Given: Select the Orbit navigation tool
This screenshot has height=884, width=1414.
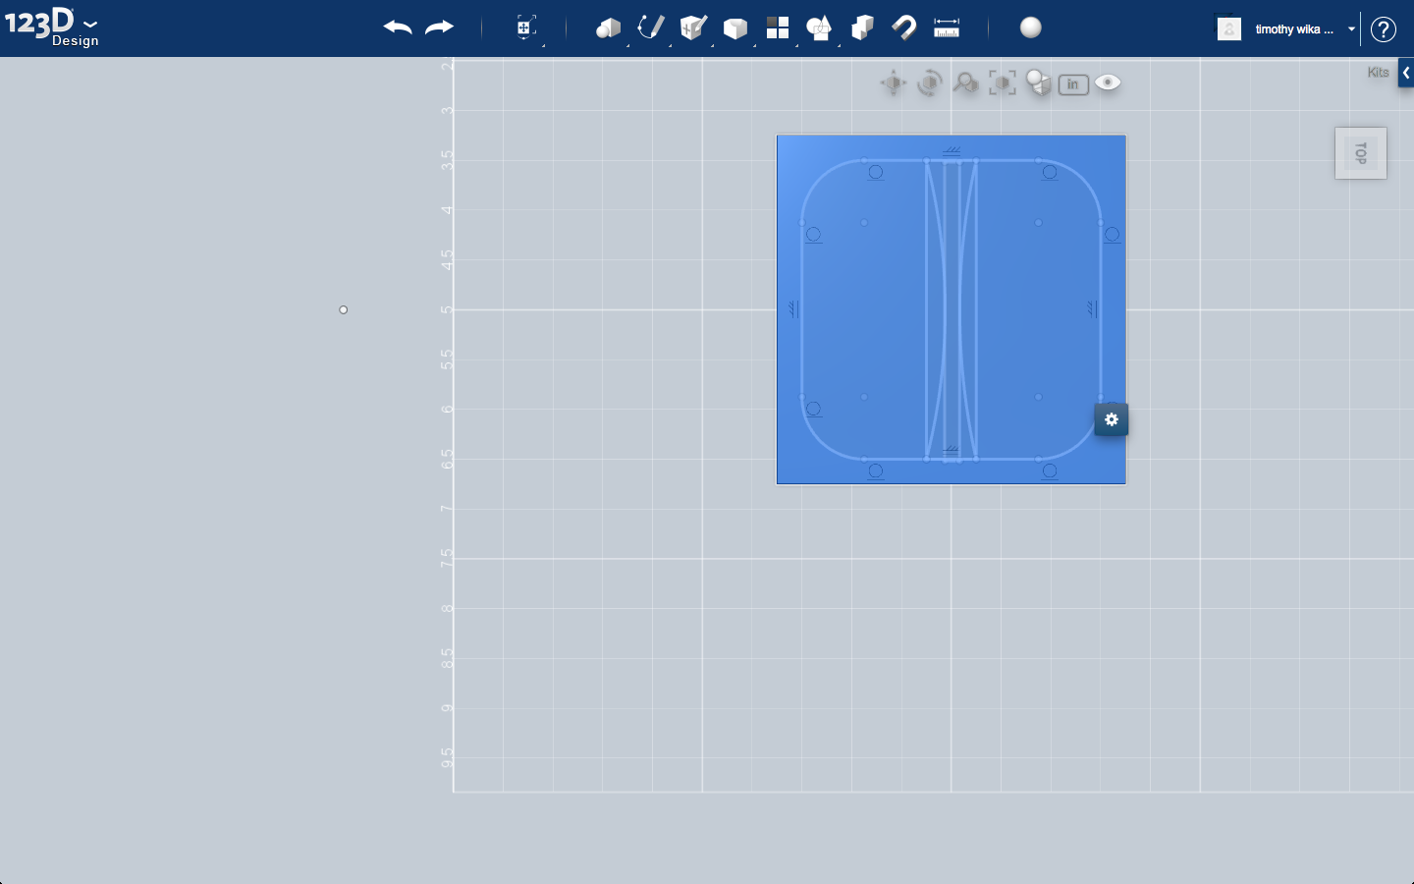Looking at the screenshot, I should pos(929,83).
